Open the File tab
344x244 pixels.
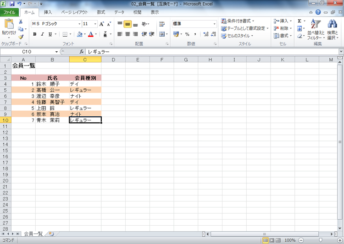(x=9, y=12)
